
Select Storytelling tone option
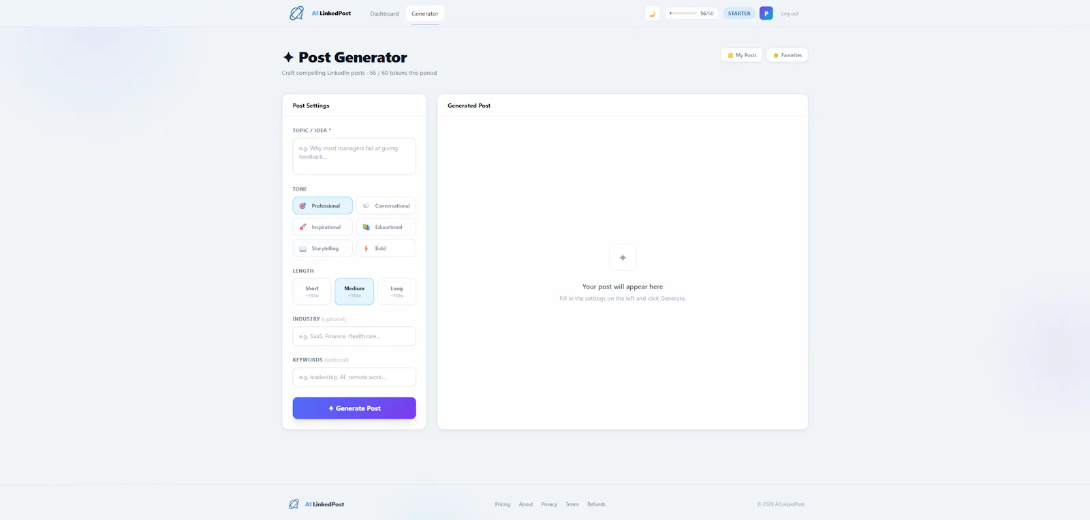(x=322, y=248)
